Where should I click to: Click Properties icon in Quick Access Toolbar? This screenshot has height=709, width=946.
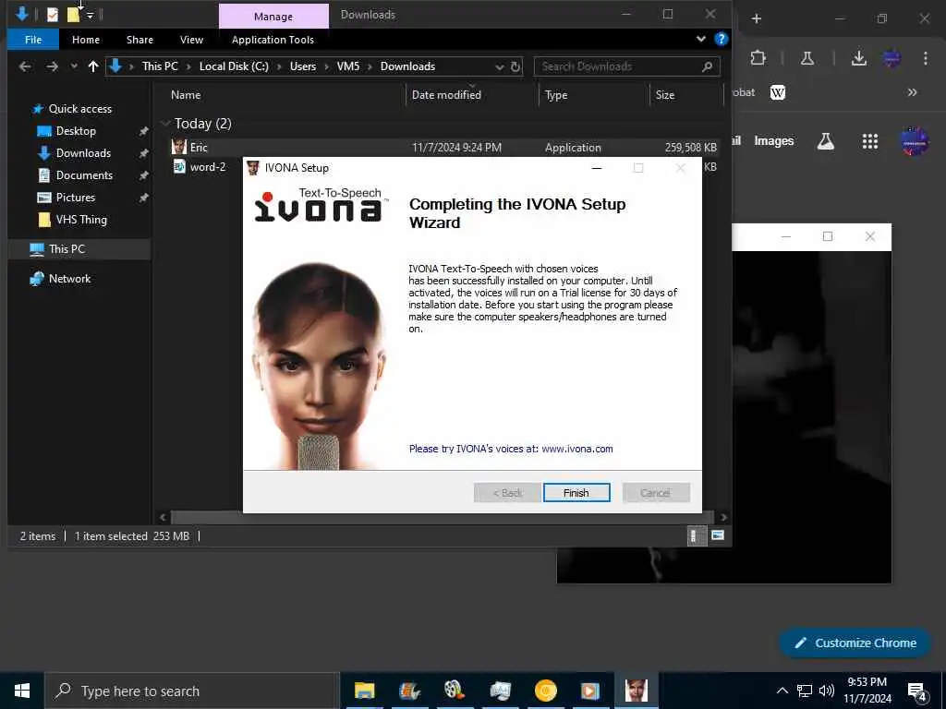click(x=53, y=15)
